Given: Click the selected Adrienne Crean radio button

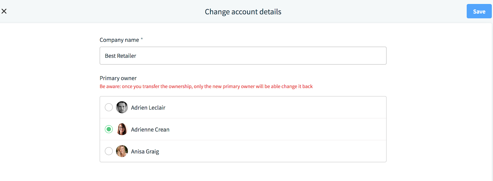Looking at the screenshot, I should tap(109, 129).
